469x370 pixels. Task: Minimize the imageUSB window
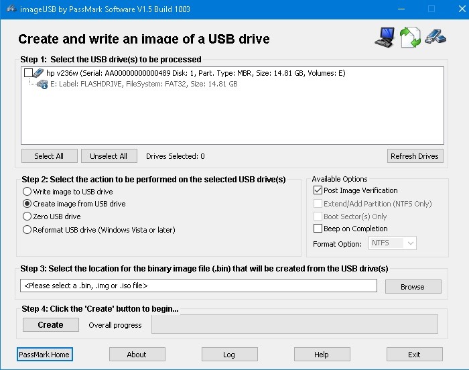point(401,9)
